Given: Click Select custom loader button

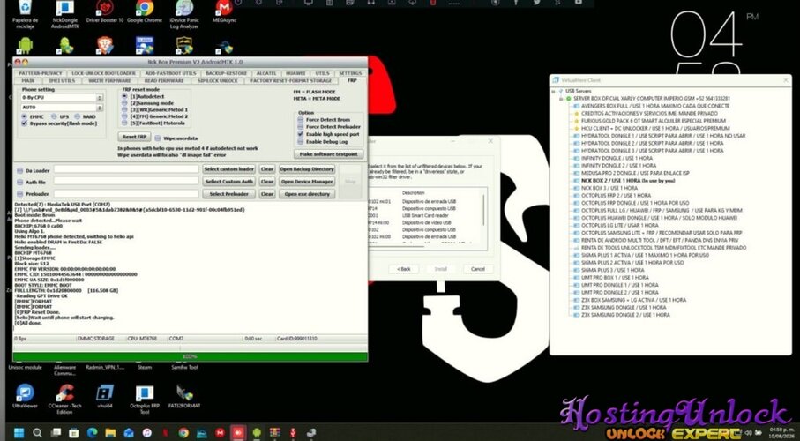Looking at the screenshot, I should 228,169.
